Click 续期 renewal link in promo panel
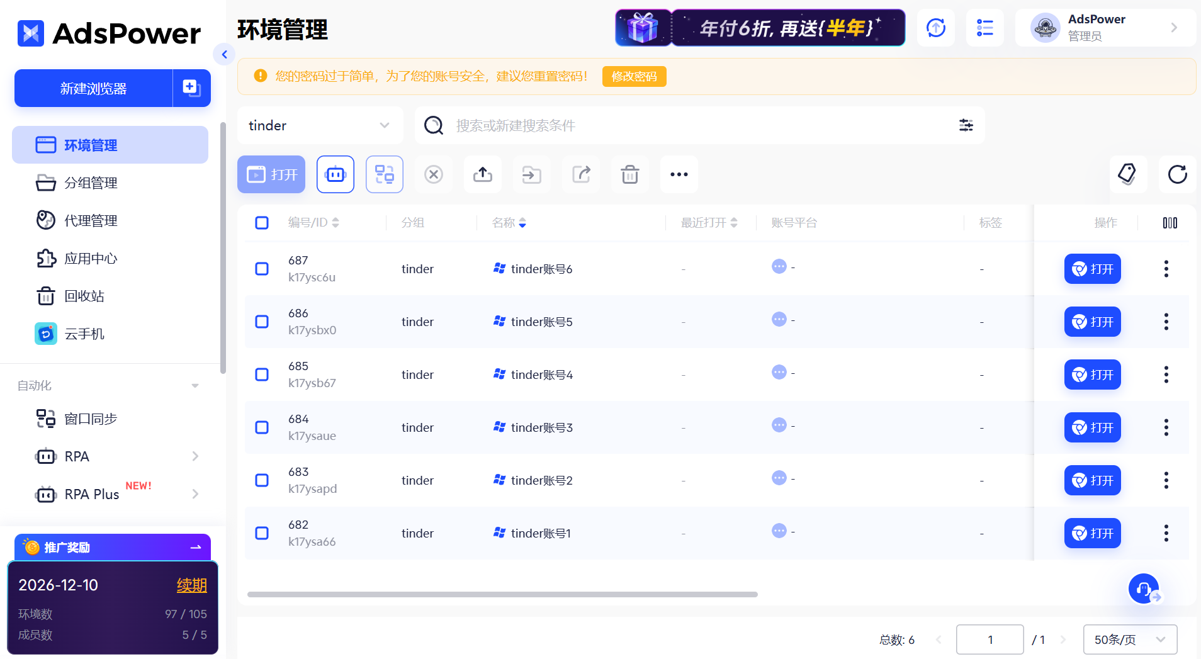1201x659 pixels. tap(191, 585)
